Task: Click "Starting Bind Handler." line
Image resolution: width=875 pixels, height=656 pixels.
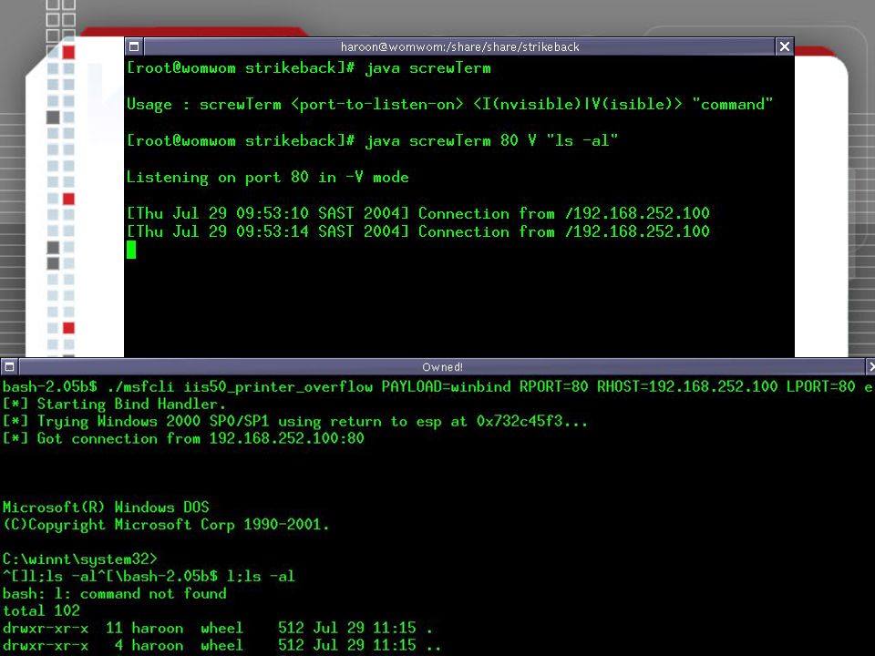Action: pyautogui.click(x=114, y=404)
